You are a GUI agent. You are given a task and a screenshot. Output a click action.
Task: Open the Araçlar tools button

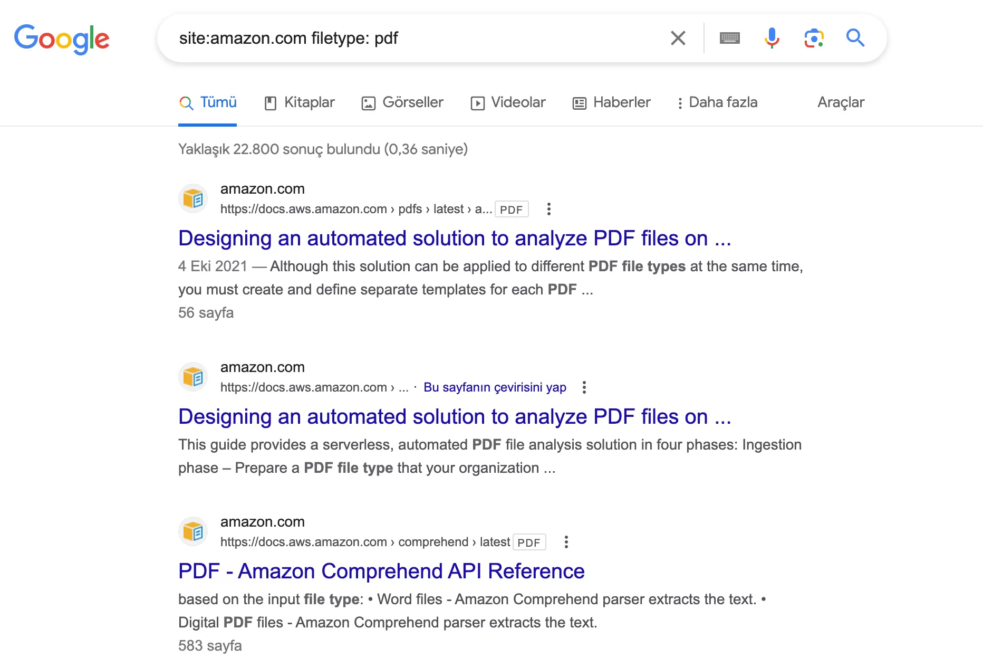[x=841, y=102]
